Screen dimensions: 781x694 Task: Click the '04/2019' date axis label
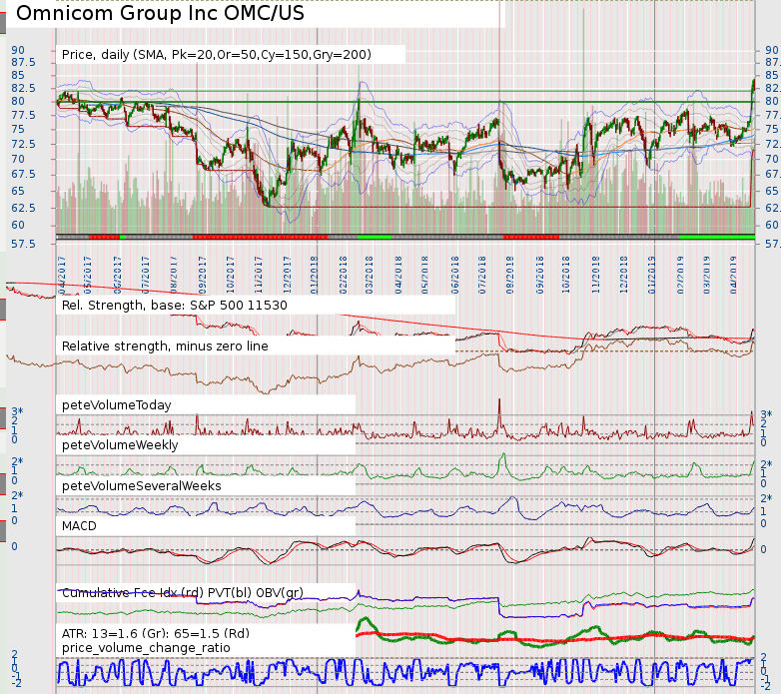click(733, 275)
